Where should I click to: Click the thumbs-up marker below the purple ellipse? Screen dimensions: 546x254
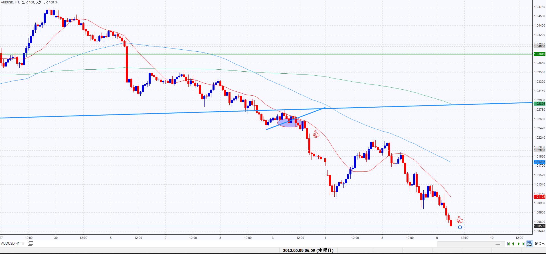pos(316,134)
